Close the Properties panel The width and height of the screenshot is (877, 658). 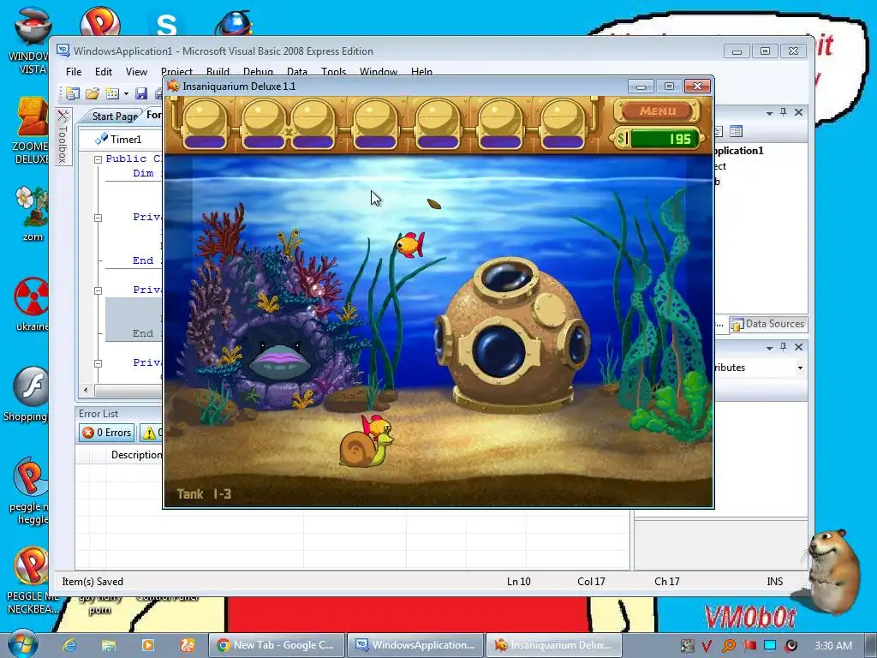pos(799,348)
